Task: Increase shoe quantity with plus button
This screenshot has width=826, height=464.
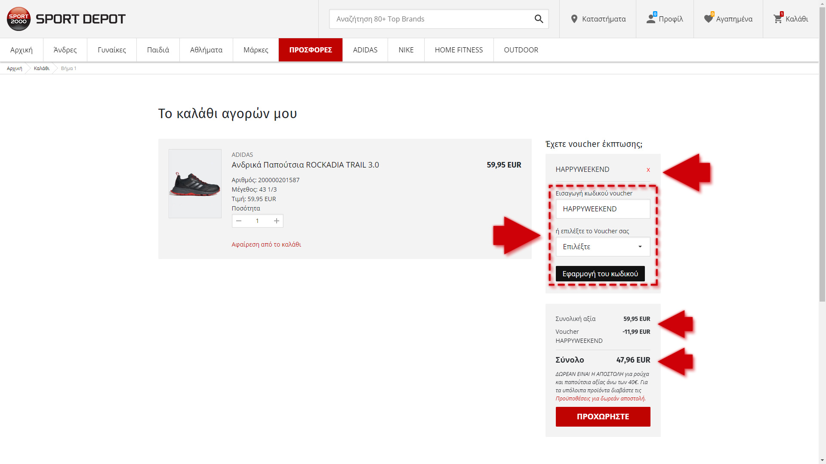Action: point(277,221)
